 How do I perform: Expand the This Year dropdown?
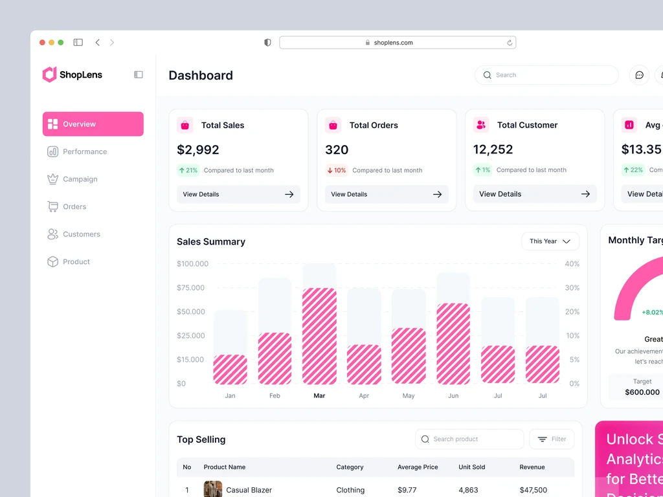[x=550, y=241]
